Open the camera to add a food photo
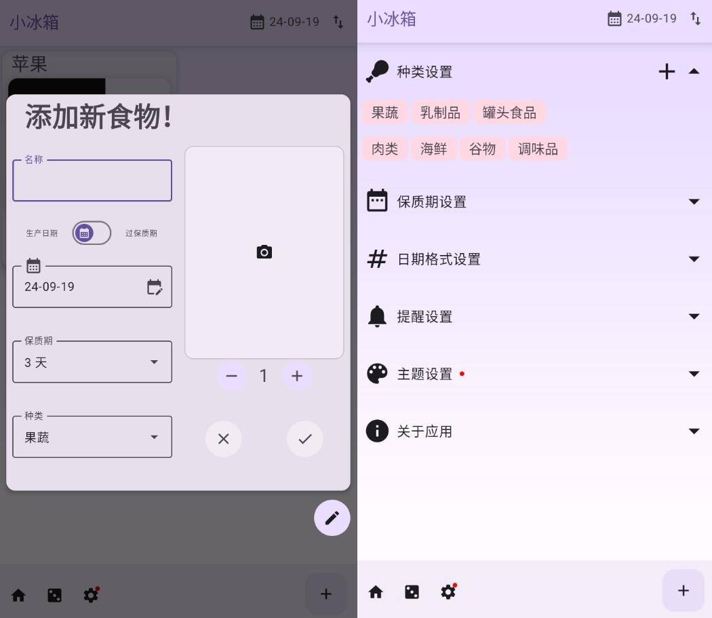Screen dimensions: 712x618 264,252
